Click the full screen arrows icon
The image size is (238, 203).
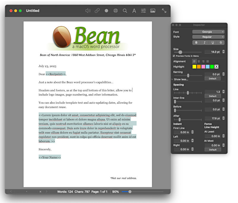164,11
